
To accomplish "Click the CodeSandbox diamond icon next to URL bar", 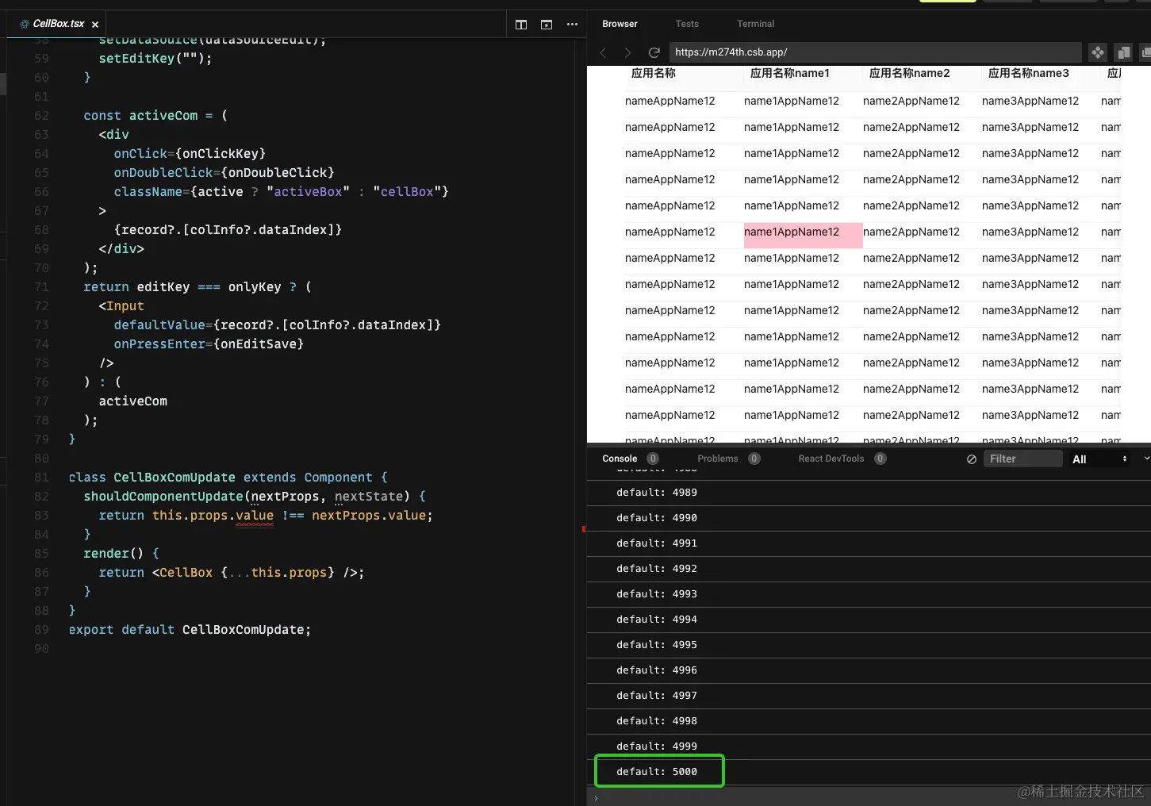I will click(1098, 52).
